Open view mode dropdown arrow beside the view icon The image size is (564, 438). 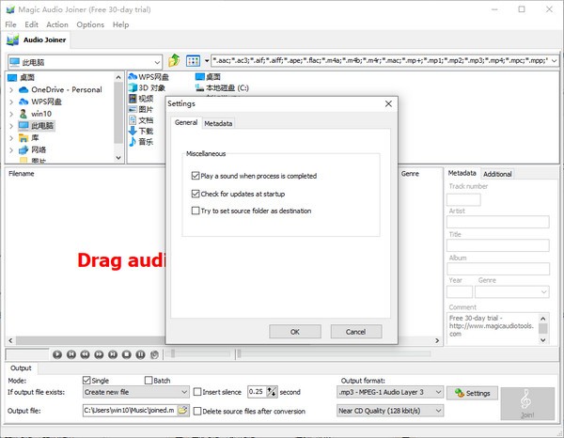click(207, 61)
